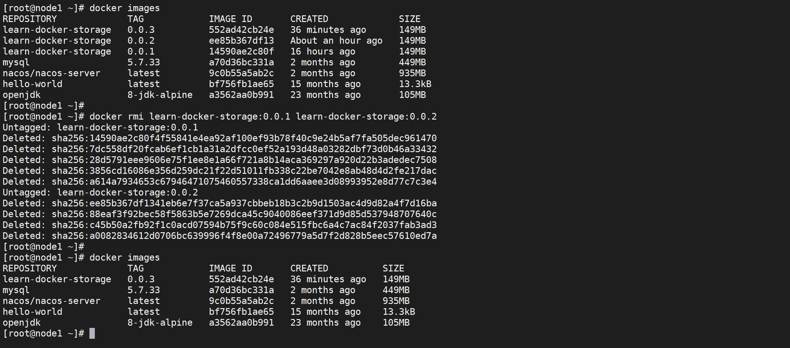
Task: Click tag cell 0.0.2 in images table
Action: 141,41
